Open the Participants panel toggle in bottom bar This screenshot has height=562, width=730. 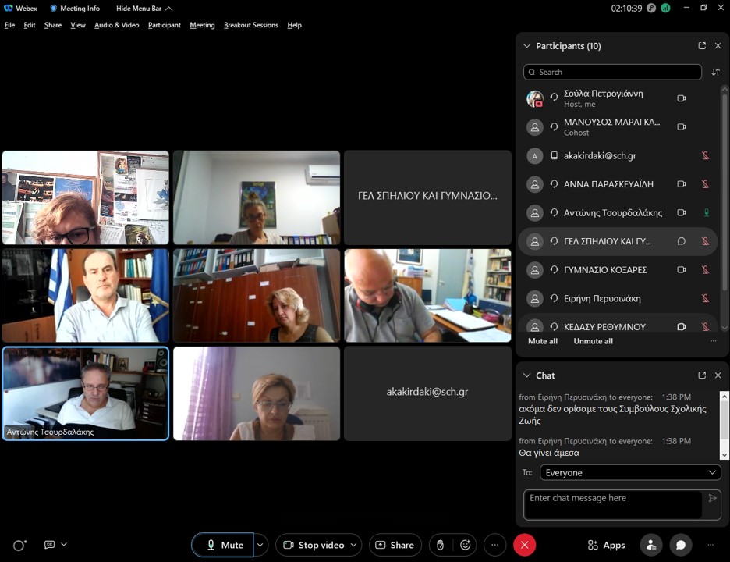pos(650,545)
